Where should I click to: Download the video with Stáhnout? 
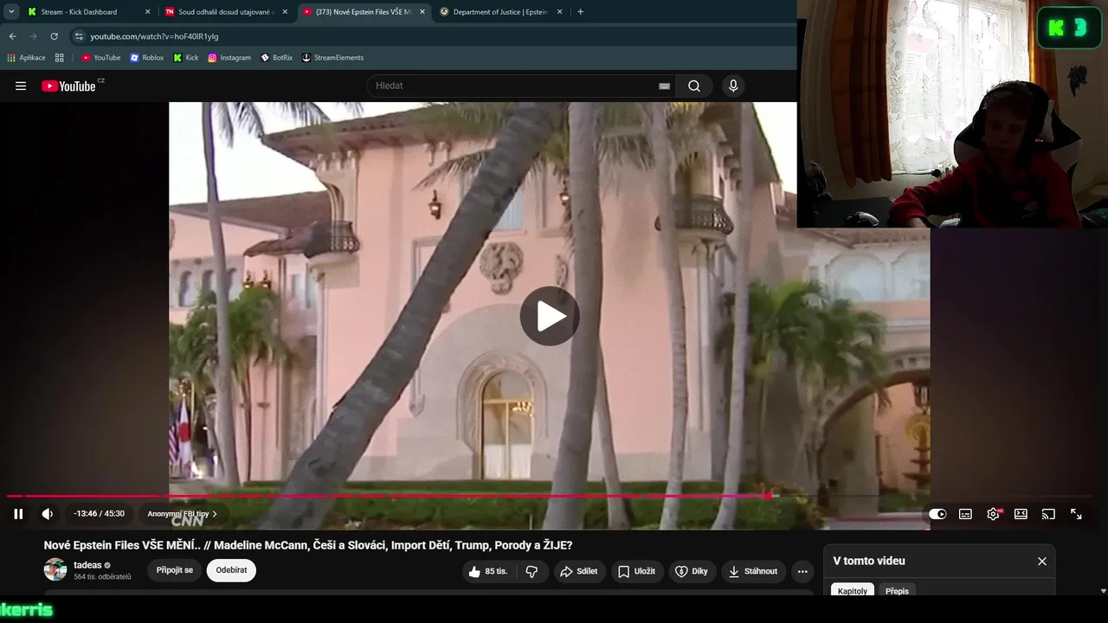753,571
